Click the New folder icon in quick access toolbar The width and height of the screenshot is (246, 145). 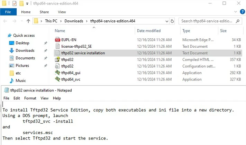click(x=21, y=3)
